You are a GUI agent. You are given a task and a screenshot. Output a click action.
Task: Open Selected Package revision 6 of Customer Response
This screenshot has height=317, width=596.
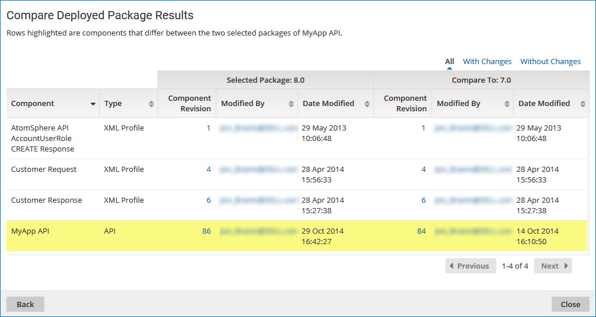[209, 200]
